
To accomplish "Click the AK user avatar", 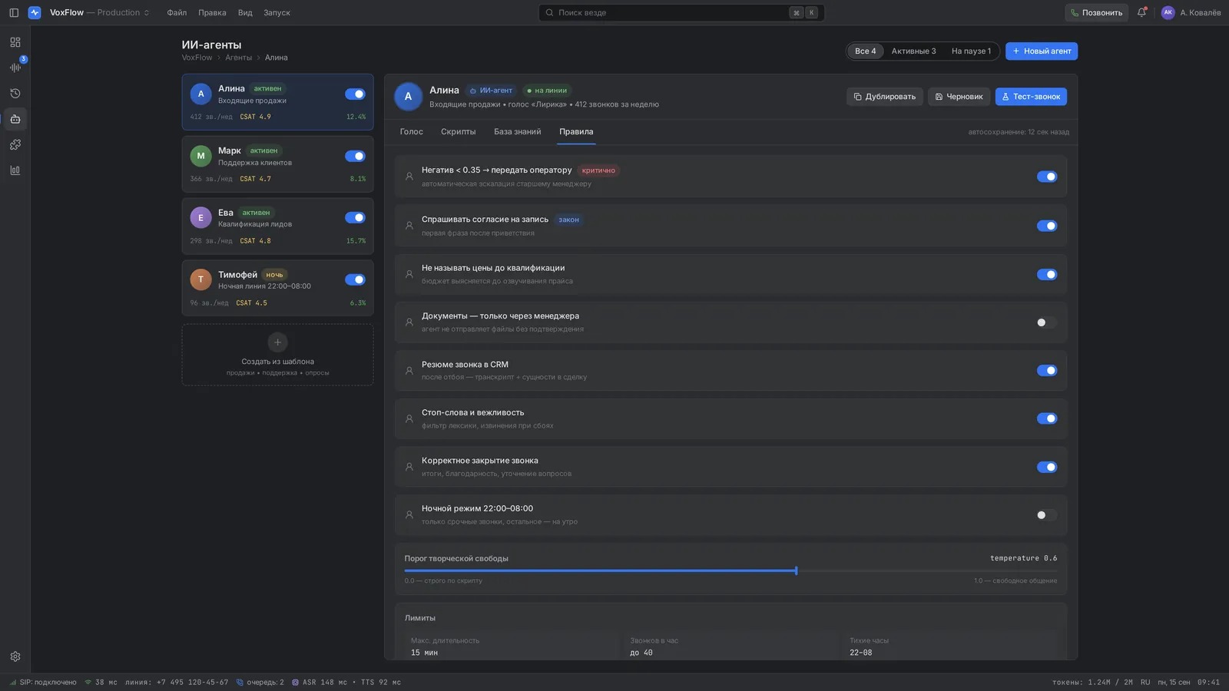I will click(1168, 12).
